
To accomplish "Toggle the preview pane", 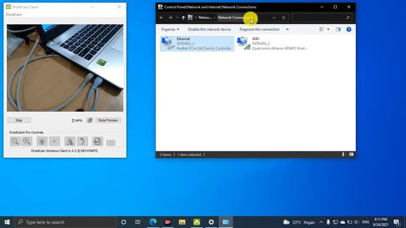I will [338, 30].
